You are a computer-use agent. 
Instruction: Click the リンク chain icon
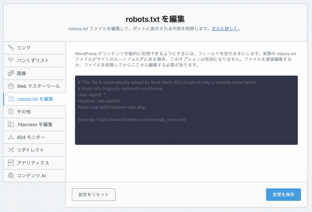point(11,48)
